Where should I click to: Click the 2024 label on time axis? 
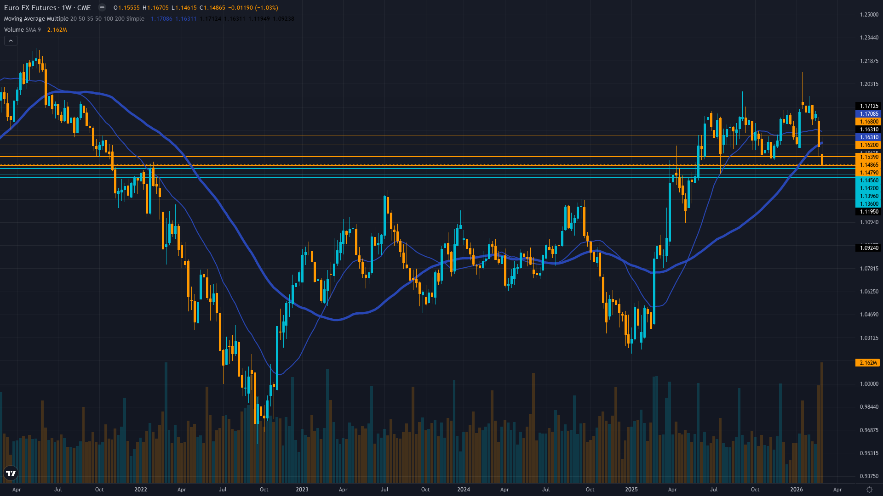464,490
